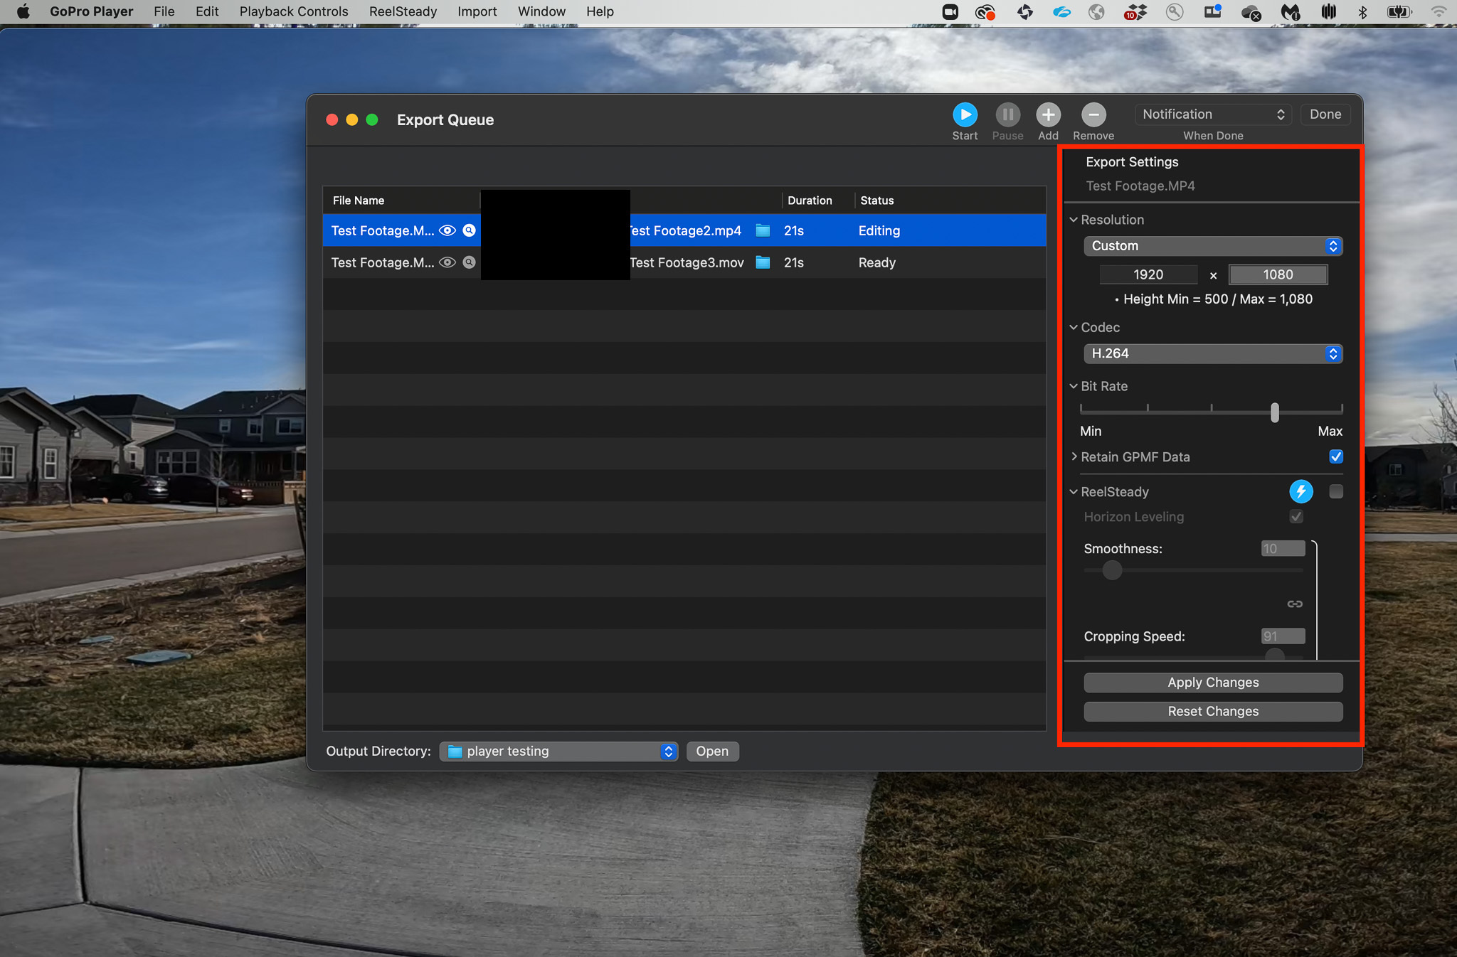1457x957 pixels.
Task: Click the Dropbox menu bar icon
Action: click(1135, 11)
